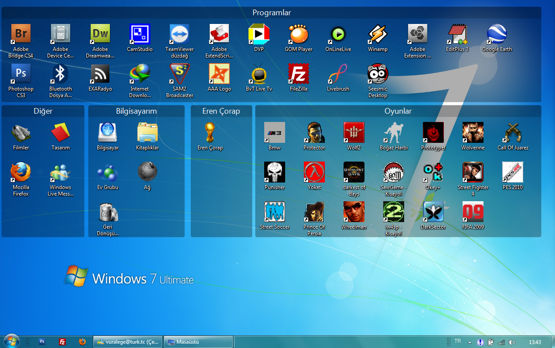Launch Street Soccer shortcut
555x348 pixels.
(275, 212)
